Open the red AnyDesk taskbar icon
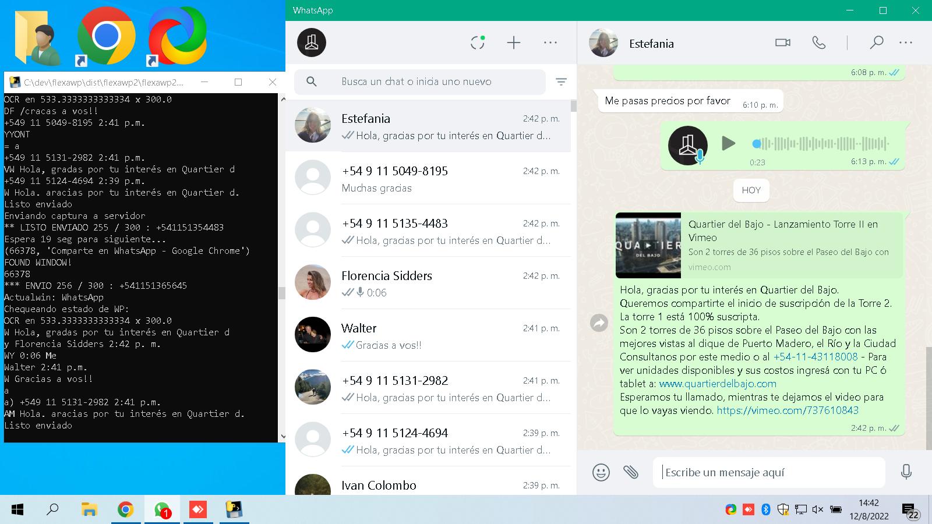932x524 pixels. [x=198, y=510]
